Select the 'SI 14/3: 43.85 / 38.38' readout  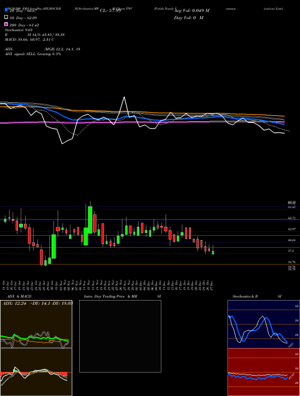tap(46, 35)
